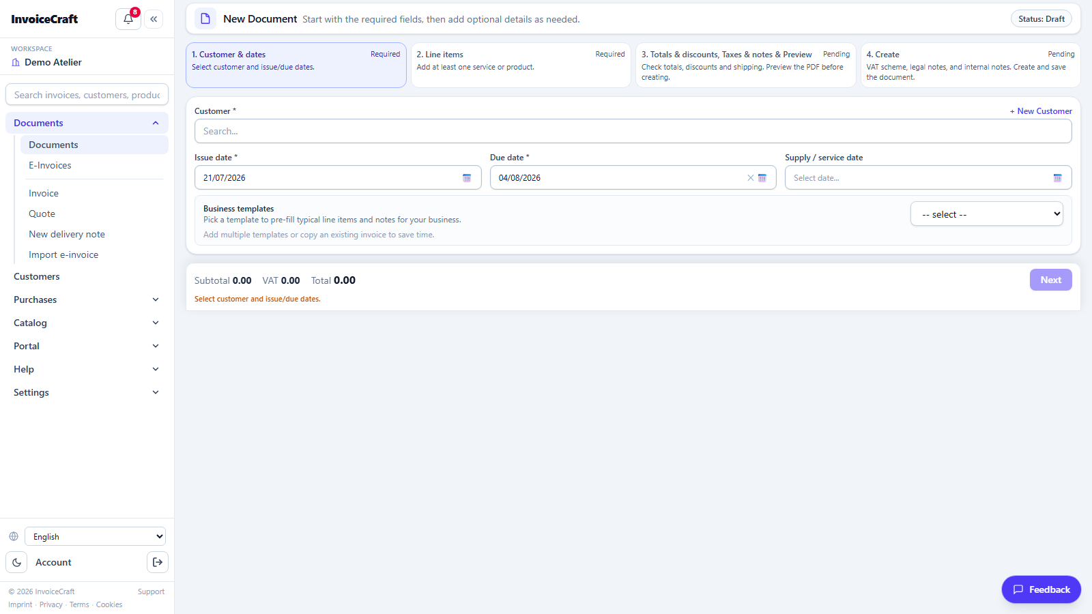
Task: Open the Cookies link
Action: click(109, 604)
